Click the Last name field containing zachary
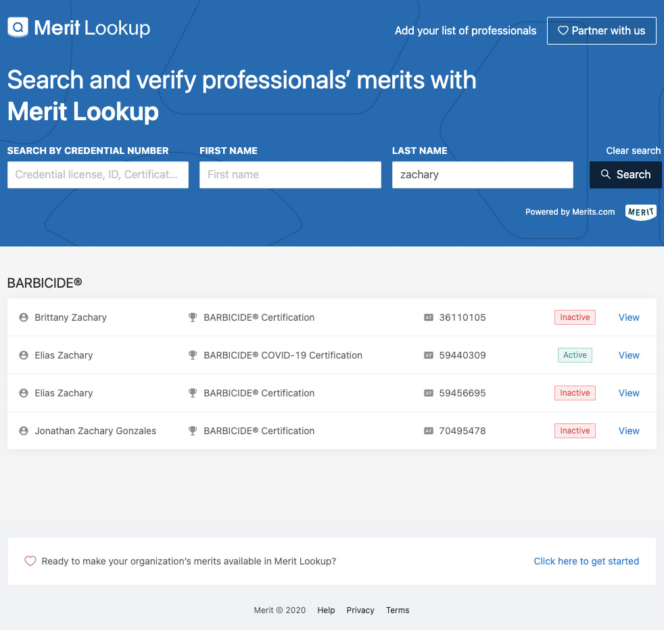The height and width of the screenshot is (630, 664). click(x=482, y=175)
